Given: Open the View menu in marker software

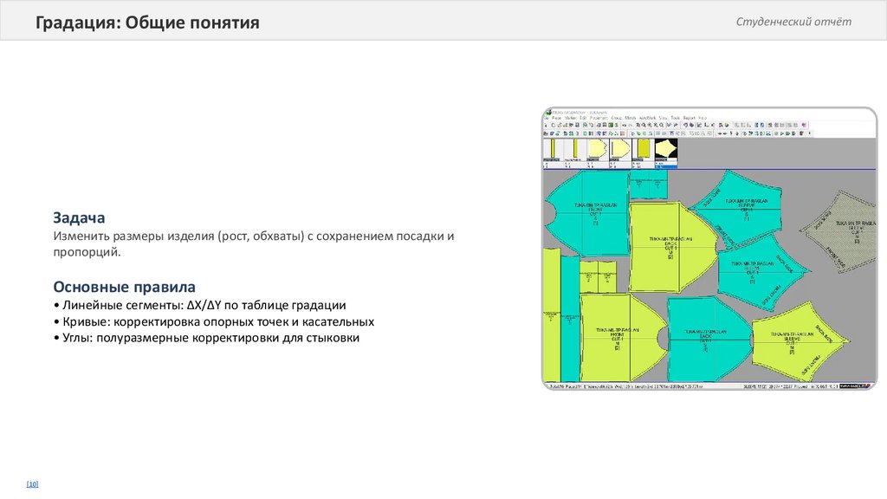Looking at the screenshot, I should tap(663, 118).
